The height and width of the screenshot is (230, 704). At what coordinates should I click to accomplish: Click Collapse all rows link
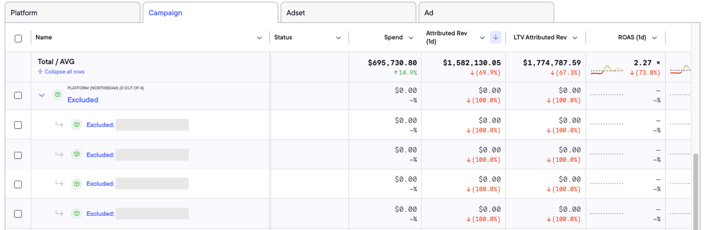pyautogui.click(x=64, y=72)
